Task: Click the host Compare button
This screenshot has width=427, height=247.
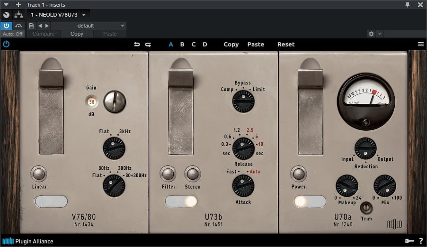Action: pos(44,34)
